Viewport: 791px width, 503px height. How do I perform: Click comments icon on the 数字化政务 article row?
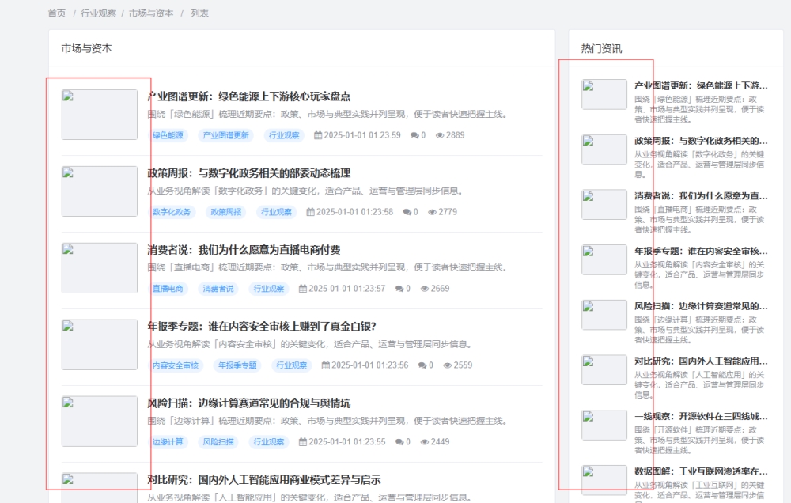407,212
